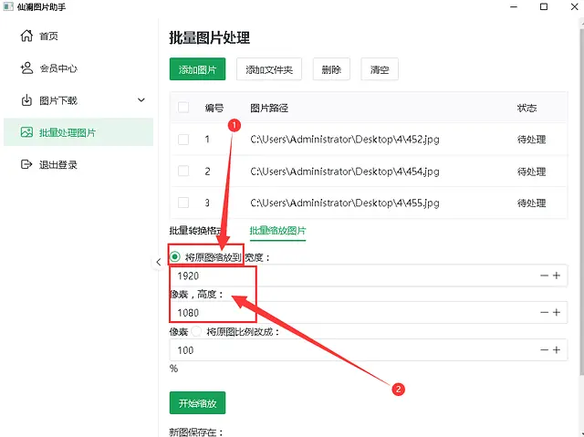Minimize the 仙澜图片助手 window

[514, 6]
